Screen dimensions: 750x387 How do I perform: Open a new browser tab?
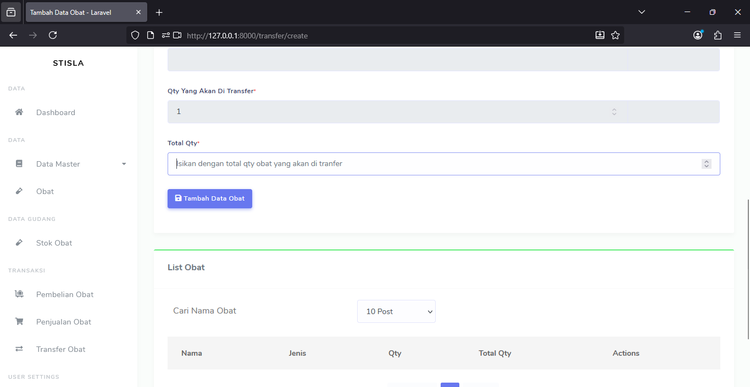(x=159, y=12)
